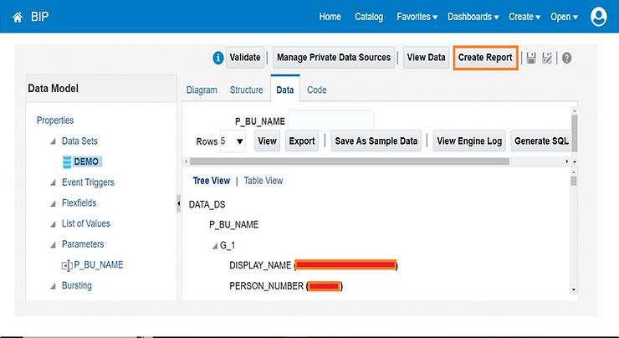Click the P_BU_NAME parameter icon
619x338 pixels.
point(67,265)
